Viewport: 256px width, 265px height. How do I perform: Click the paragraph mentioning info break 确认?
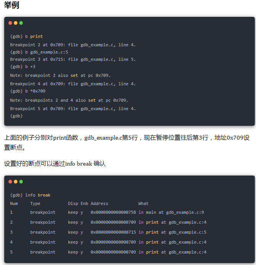pyautogui.click(x=55, y=164)
